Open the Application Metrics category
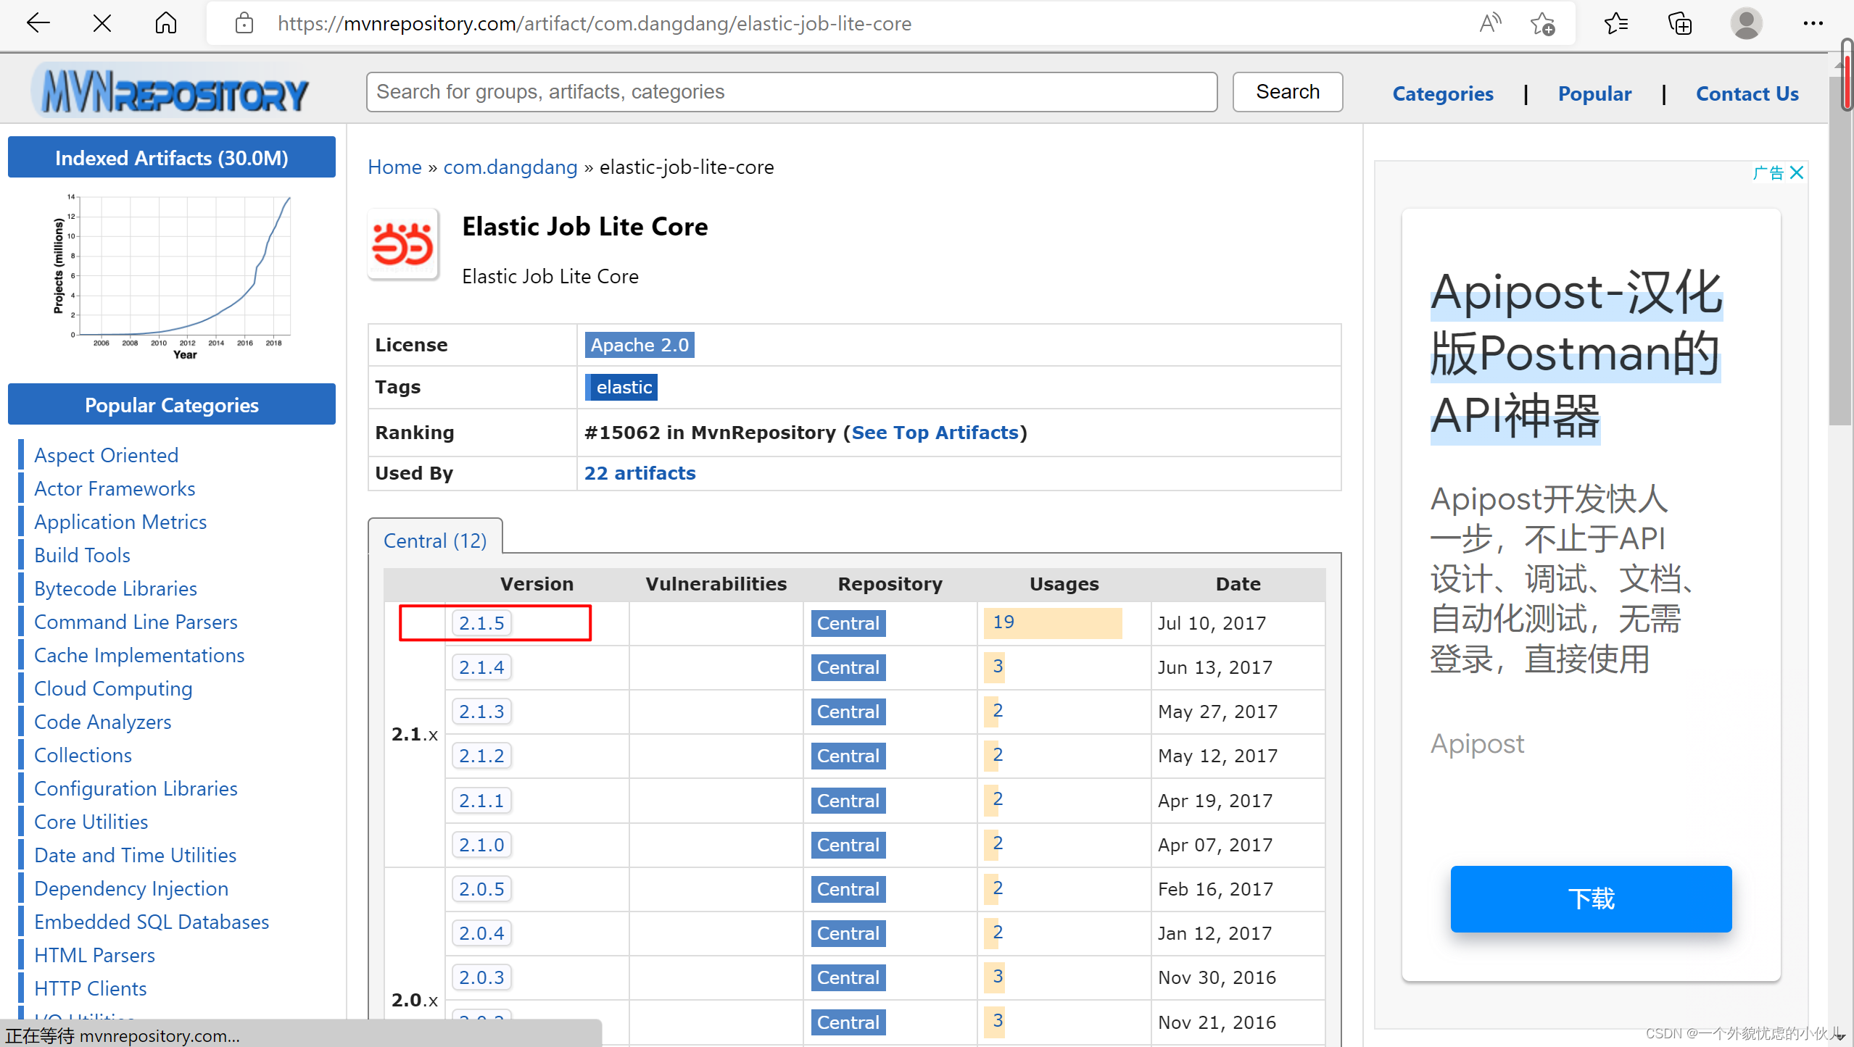Image resolution: width=1854 pixels, height=1047 pixels. pyautogui.click(x=120, y=522)
